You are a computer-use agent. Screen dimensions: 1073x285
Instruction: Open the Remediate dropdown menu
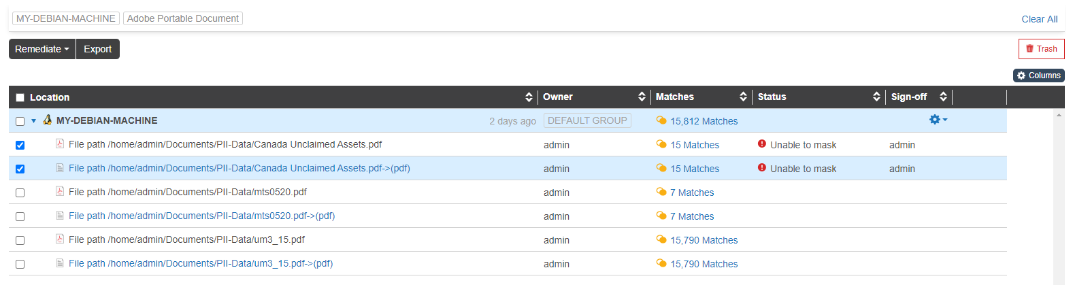[x=42, y=49]
